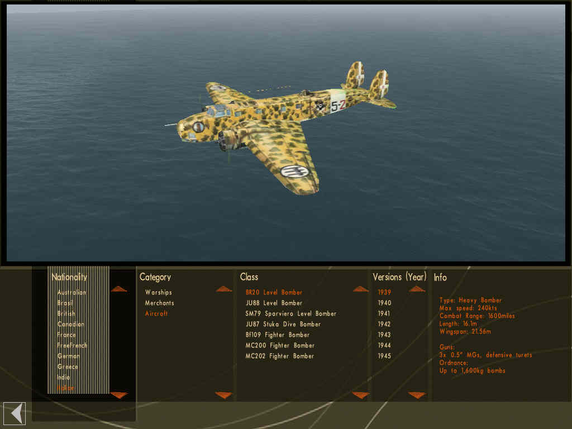Viewport: 572px width, 429px height.
Task: Select Australian nationality
Action: point(72,293)
